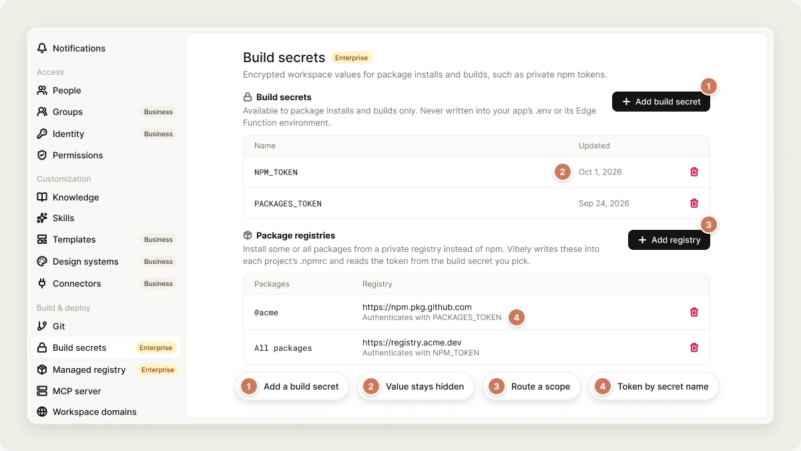Open Skills in the sidebar
Screen dimensions: 801x451
pos(106,218)
